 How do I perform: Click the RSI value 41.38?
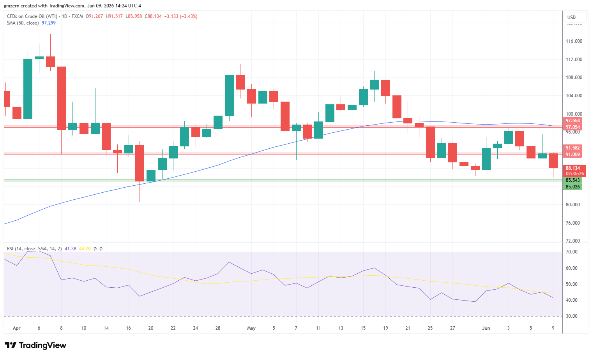[71, 249]
